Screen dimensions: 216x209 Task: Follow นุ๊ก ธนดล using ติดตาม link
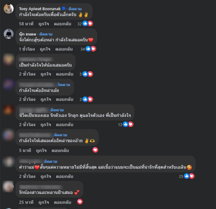(46, 34)
